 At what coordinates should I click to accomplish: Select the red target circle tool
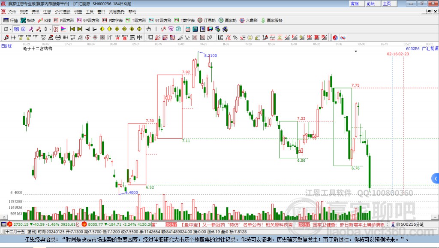pyautogui.click(x=87, y=38)
